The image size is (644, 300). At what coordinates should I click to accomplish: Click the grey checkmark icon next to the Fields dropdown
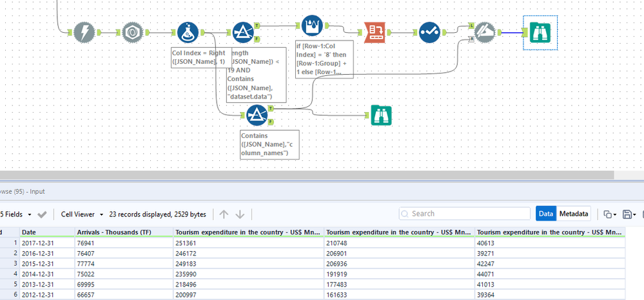point(42,214)
